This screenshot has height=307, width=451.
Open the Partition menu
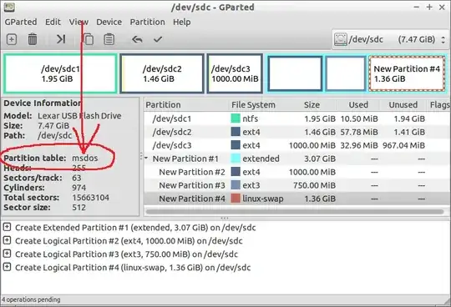[147, 23]
